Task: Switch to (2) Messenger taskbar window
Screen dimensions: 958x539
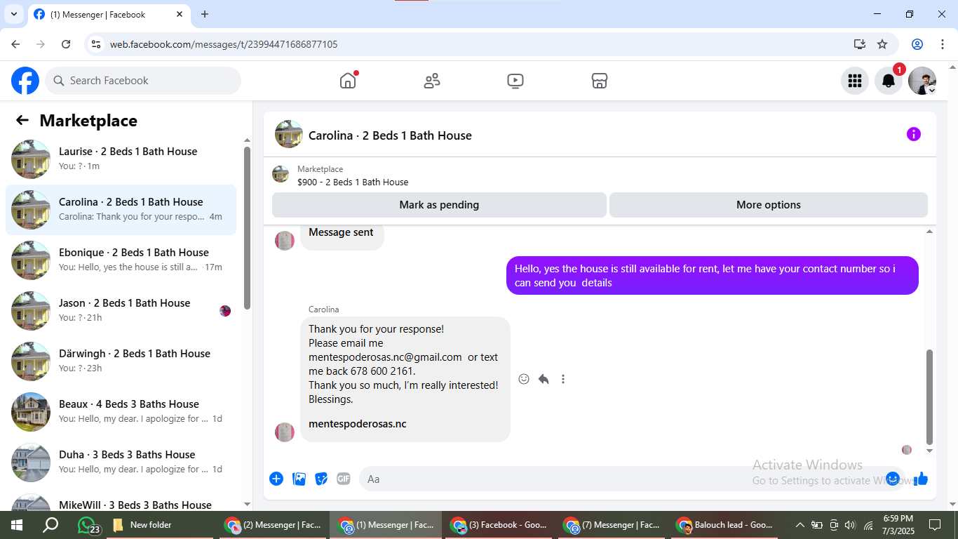Action: click(273, 525)
